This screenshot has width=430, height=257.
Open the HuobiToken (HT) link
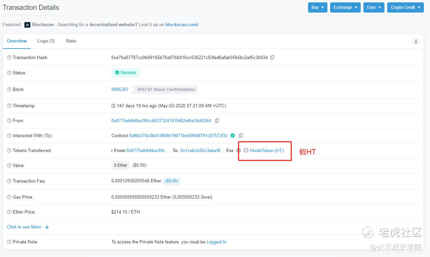[267, 150]
